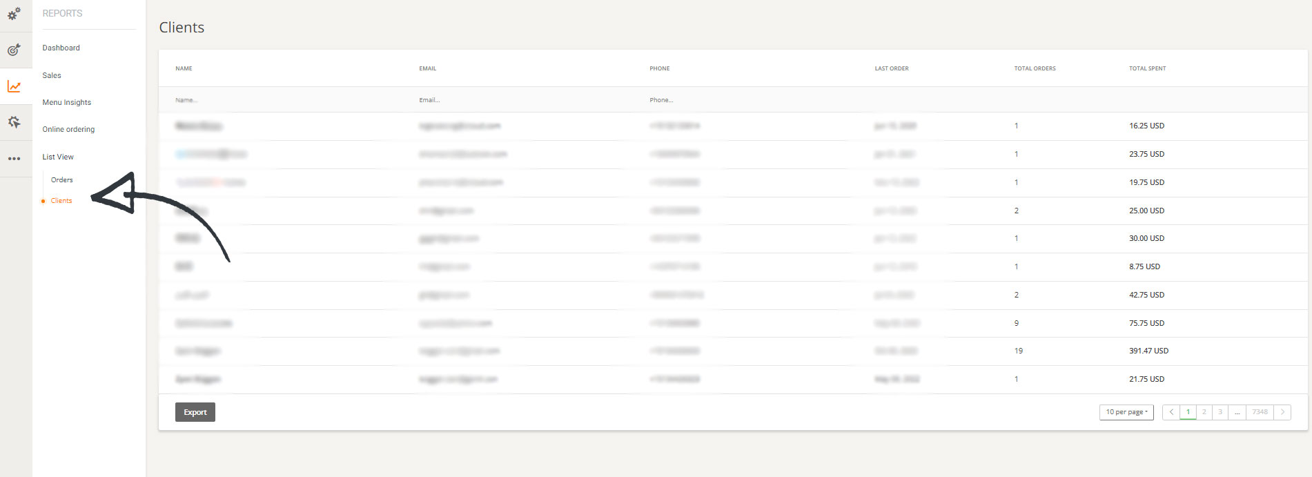This screenshot has height=477, width=1312.
Task: Select Orders under List View
Action: 61,179
